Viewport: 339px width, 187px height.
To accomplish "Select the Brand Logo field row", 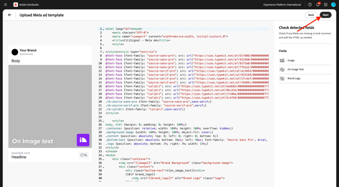I will [x=305, y=78].
